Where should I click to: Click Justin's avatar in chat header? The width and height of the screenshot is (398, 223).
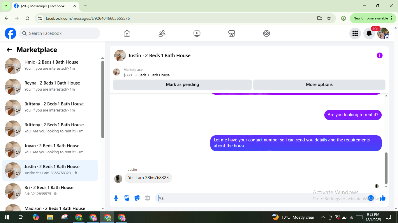click(x=120, y=55)
